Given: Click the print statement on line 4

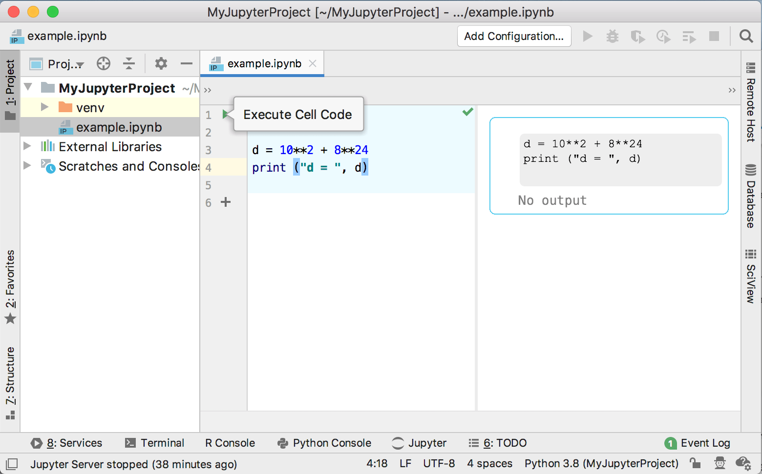Looking at the screenshot, I should [x=310, y=167].
